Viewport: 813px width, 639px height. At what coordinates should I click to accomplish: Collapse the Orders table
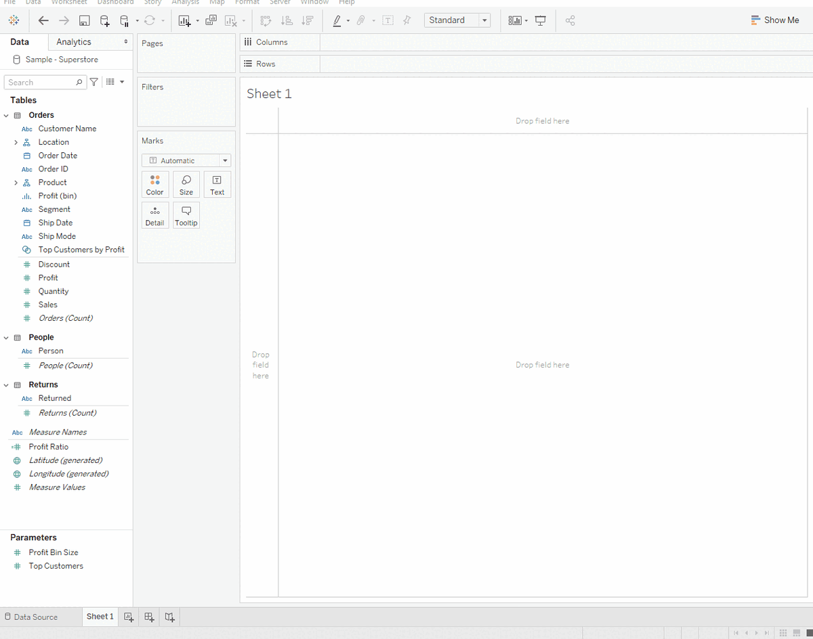tap(6, 116)
